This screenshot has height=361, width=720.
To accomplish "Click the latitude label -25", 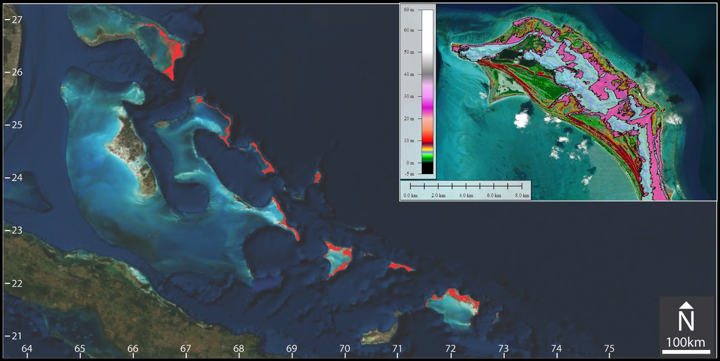I will tap(14, 125).
